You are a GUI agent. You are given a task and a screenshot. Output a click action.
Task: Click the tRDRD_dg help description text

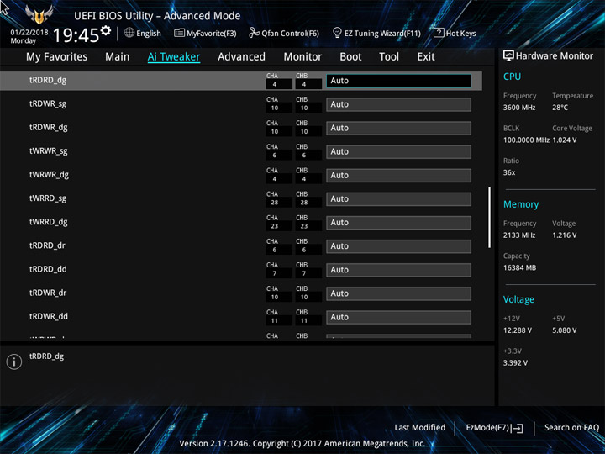point(46,356)
